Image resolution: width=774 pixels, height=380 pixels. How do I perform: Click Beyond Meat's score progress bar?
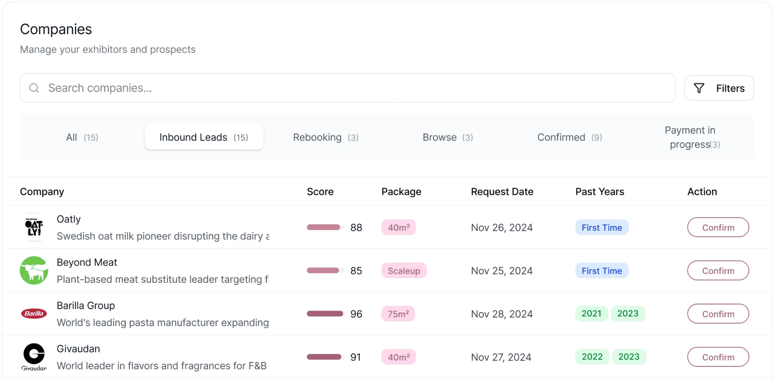(x=324, y=270)
